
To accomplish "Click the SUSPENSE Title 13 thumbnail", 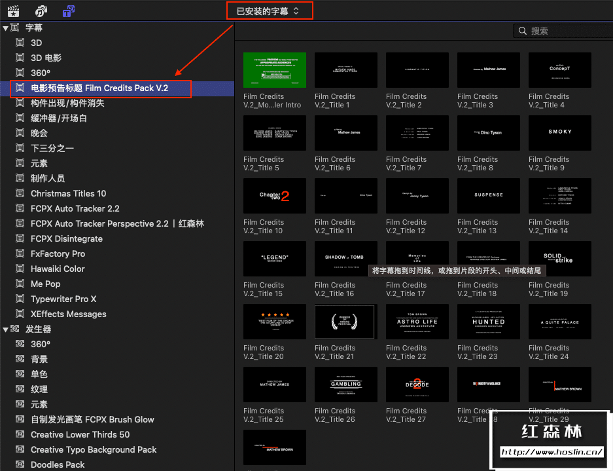I will coord(489,196).
